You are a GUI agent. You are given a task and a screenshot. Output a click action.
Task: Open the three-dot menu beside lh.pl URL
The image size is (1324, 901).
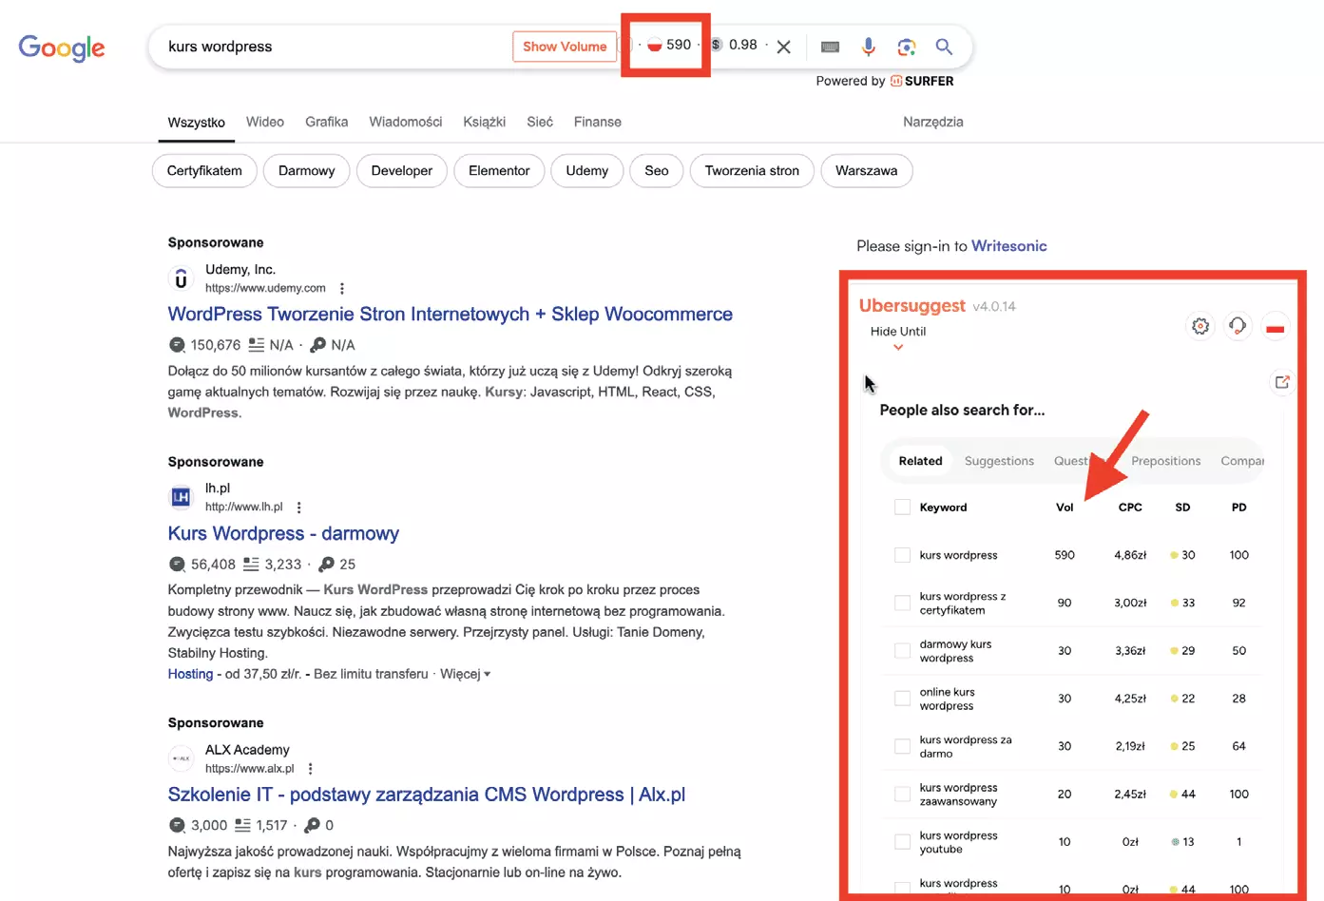[299, 508]
